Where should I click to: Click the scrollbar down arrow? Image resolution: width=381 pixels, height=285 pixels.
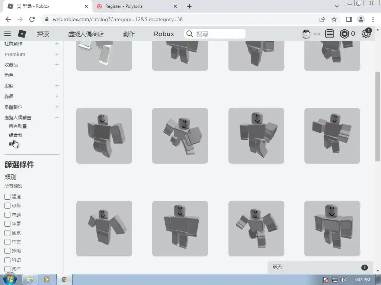pyautogui.click(x=378, y=271)
